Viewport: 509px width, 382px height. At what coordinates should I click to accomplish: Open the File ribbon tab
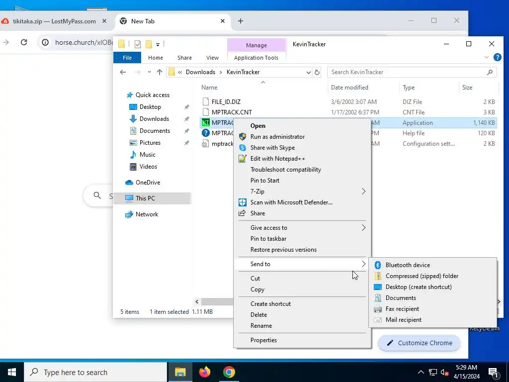point(127,58)
